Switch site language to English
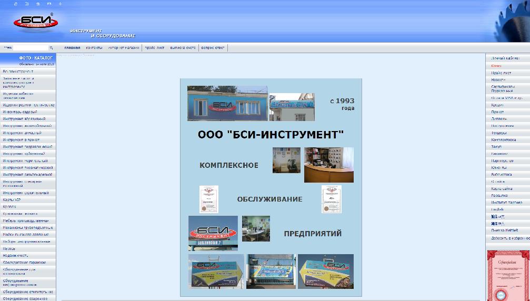 coord(497,210)
